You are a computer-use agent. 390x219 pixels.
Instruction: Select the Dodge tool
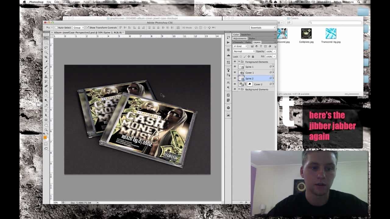(46, 101)
